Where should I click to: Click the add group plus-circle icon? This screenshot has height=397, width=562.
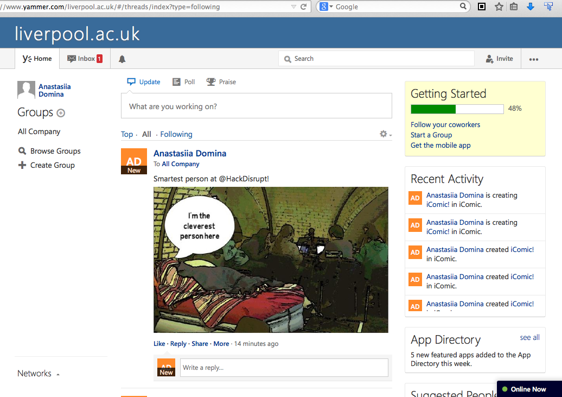click(x=61, y=113)
